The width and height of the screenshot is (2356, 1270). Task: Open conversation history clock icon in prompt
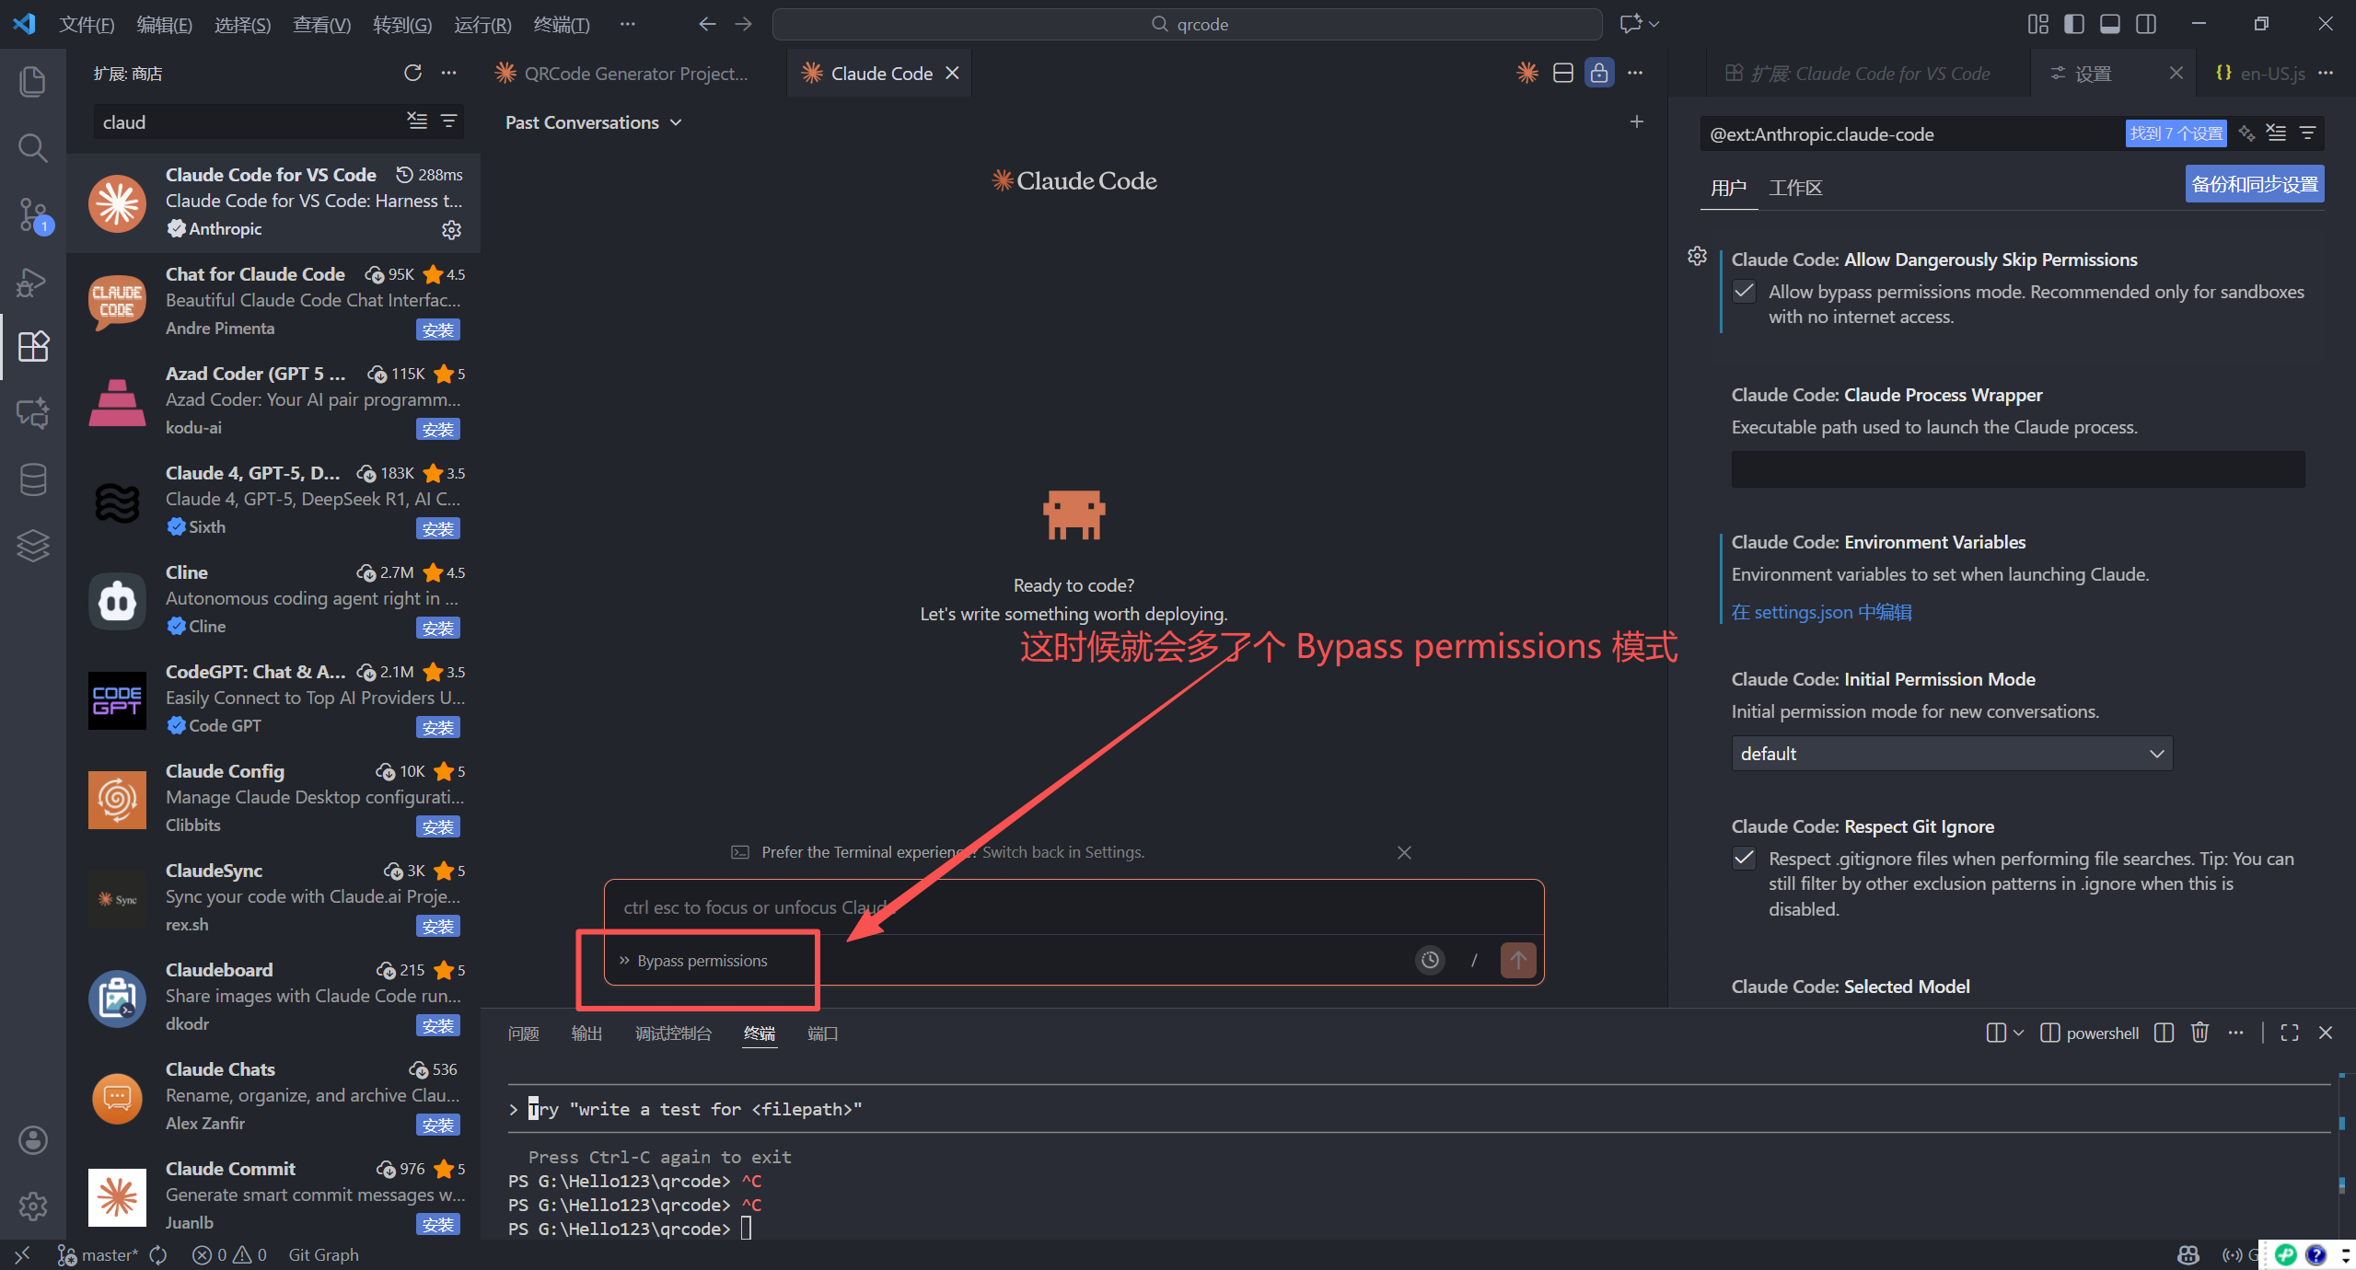[x=1430, y=960]
